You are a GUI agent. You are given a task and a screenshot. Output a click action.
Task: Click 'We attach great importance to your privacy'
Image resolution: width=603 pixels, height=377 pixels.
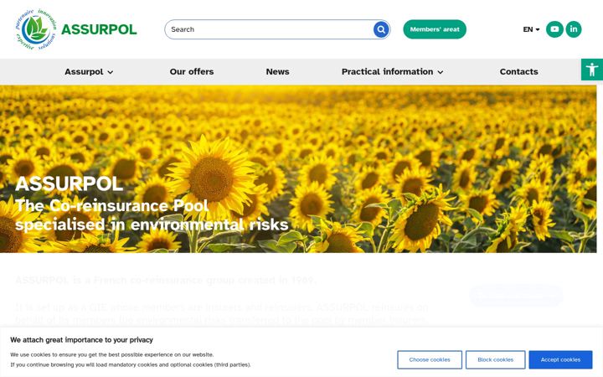coord(81,340)
